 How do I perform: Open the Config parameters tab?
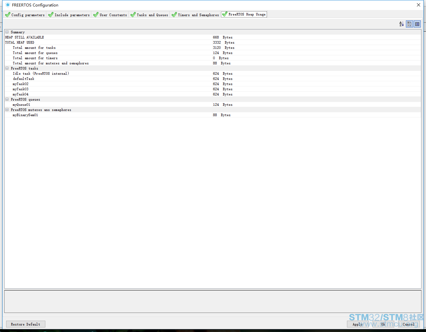coord(25,15)
